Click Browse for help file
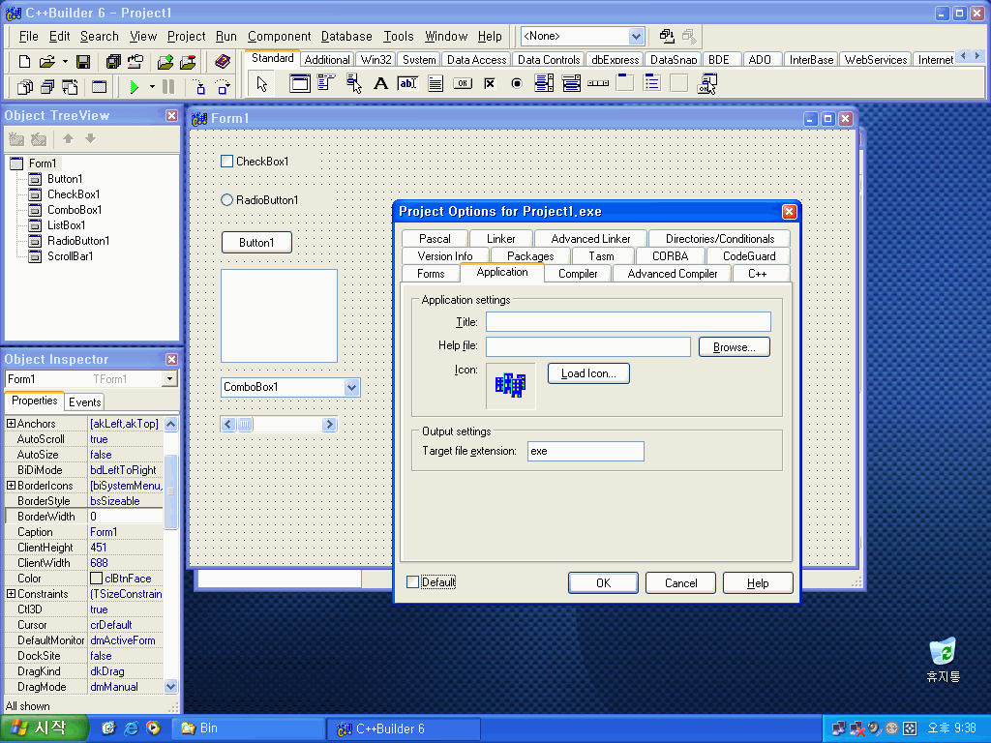The height and width of the screenshot is (743, 991). click(x=734, y=346)
